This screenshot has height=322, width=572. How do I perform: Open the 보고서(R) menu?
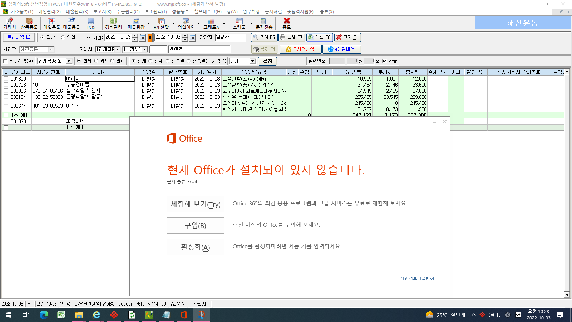pos(102,11)
